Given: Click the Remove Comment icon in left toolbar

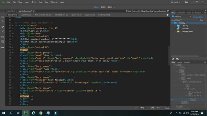Looking at the screenshot, I should pyautogui.click(x=3, y=42).
